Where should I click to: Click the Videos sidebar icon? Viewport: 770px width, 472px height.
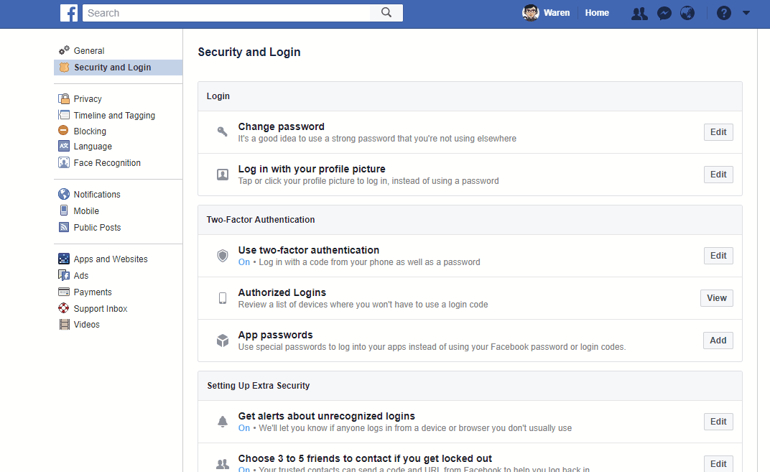[x=64, y=324]
